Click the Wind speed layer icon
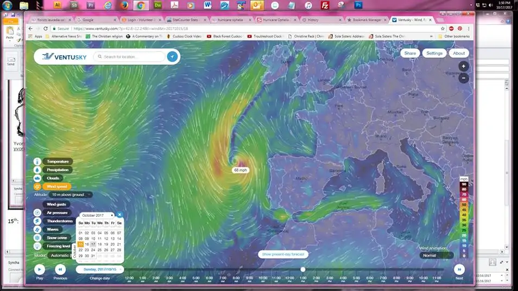 point(37,186)
